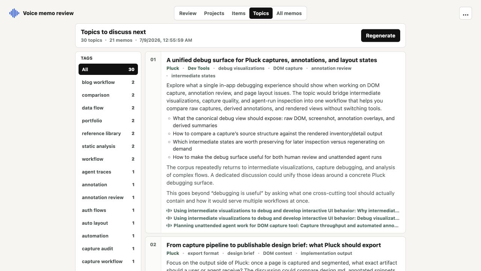Open the unified debug surface topic title

pyautogui.click(x=272, y=60)
